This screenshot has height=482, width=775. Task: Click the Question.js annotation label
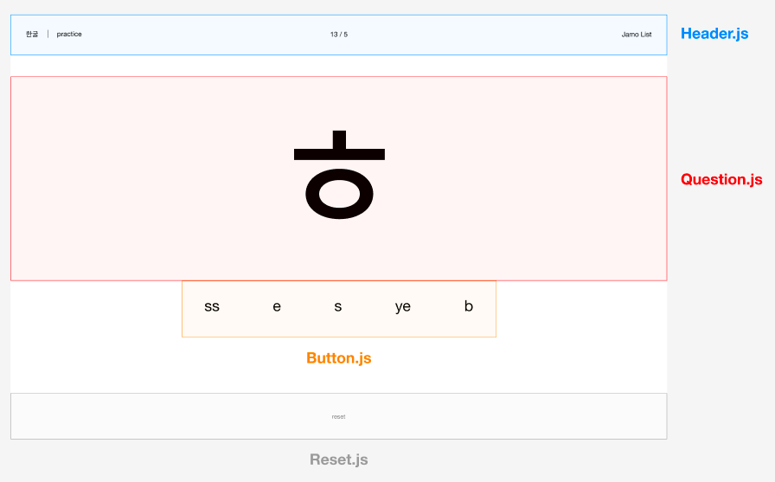pos(721,179)
